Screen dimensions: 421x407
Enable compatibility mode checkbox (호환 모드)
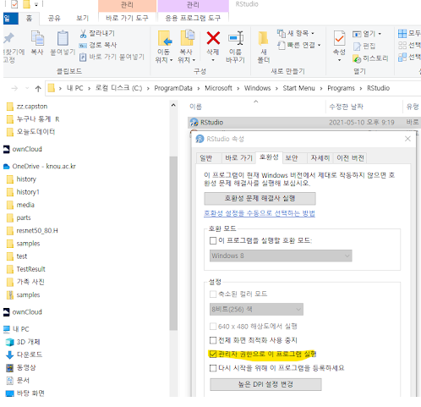point(213,240)
